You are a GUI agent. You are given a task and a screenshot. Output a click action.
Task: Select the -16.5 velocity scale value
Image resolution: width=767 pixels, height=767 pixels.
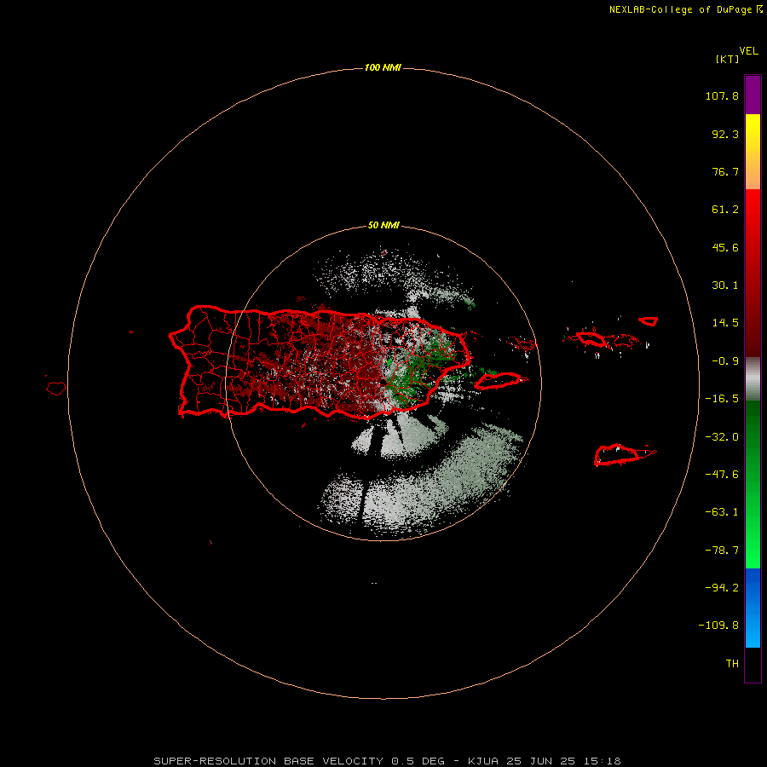click(x=722, y=399)
